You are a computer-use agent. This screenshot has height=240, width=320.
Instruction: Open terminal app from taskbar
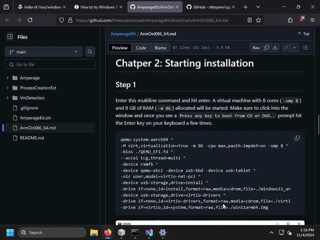point(135,232)
